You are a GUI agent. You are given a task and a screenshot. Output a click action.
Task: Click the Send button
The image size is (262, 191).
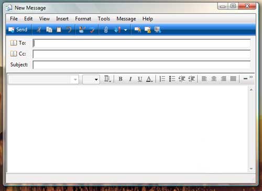pos(18,30)
